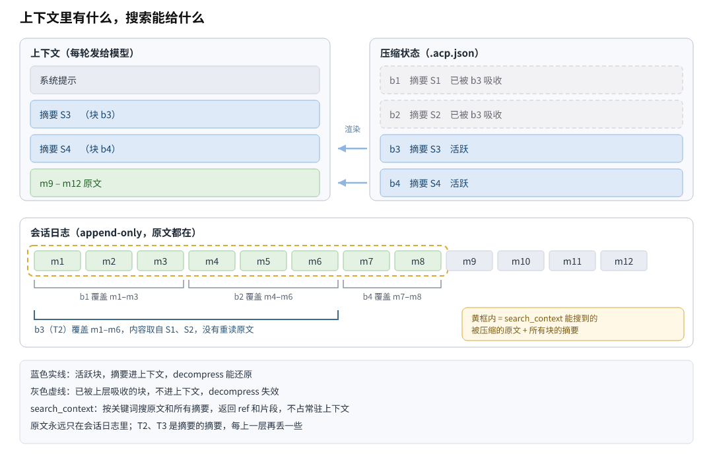Click the 会话日志（append-only，原文都在）heading

pyautogui.click(x=114, y=233)
